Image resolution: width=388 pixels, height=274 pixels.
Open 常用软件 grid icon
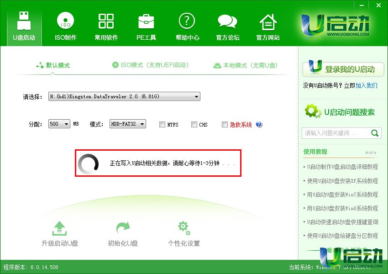coord(106,21)
